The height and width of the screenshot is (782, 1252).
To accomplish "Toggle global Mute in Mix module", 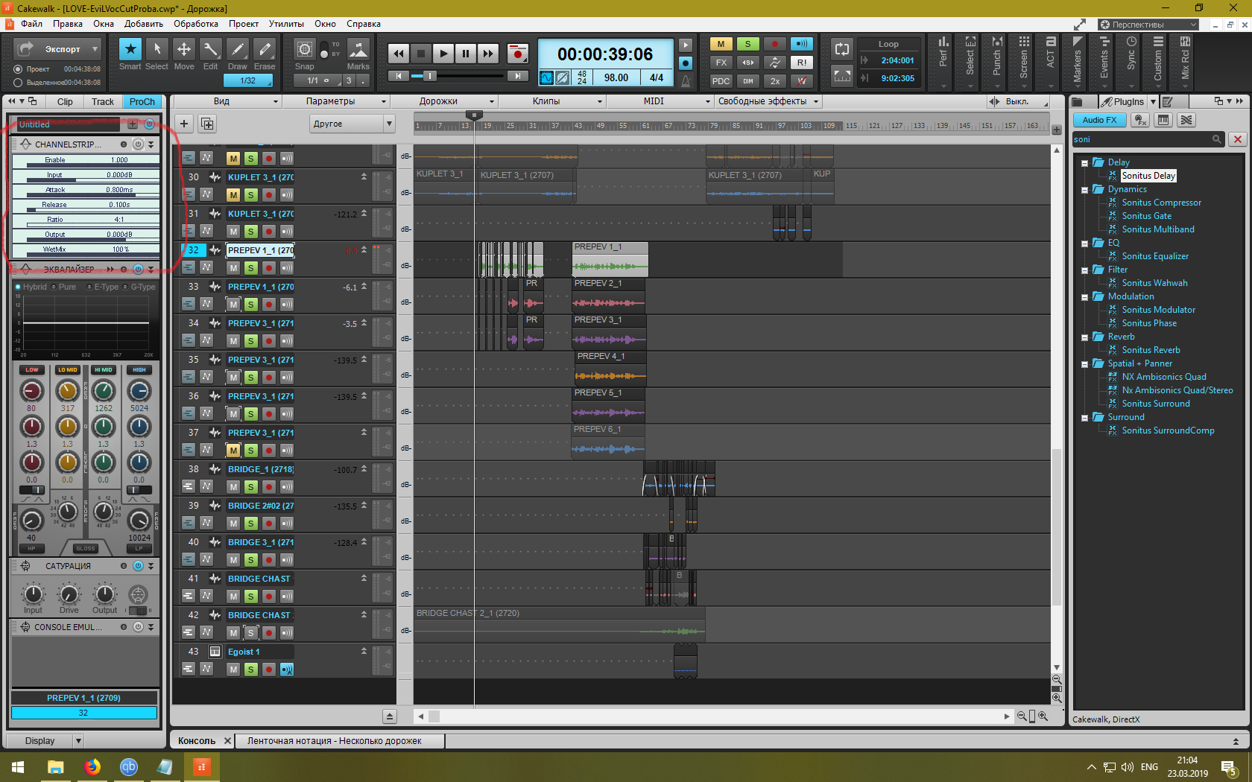I will point(721,44).
